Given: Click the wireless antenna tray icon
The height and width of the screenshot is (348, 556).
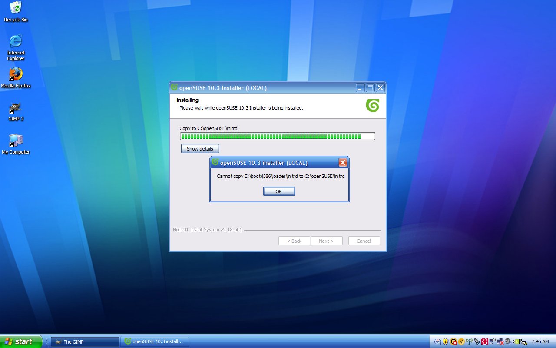Looking at the screenshot, I should coord(469,341).
